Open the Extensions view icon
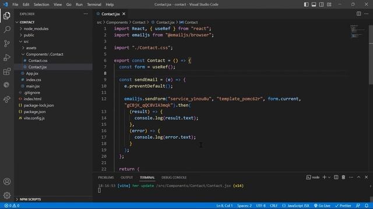This screenshot has height=209, width=373. [7, 71]
